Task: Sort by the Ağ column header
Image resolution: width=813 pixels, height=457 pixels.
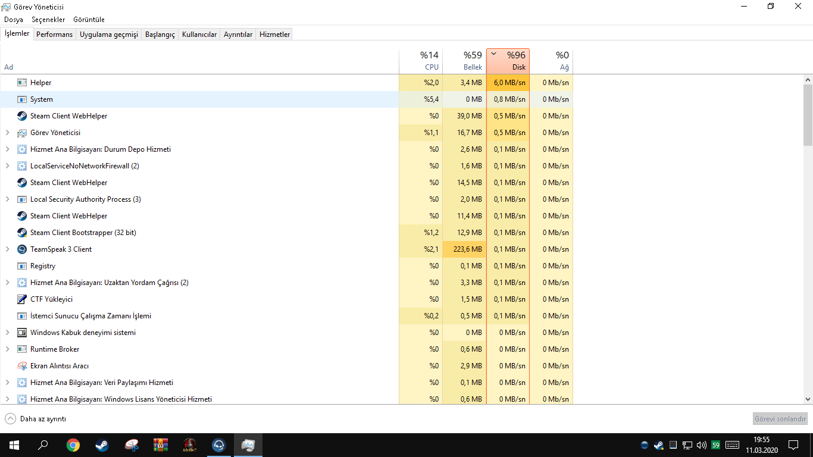Action: [x=551, y=61]
